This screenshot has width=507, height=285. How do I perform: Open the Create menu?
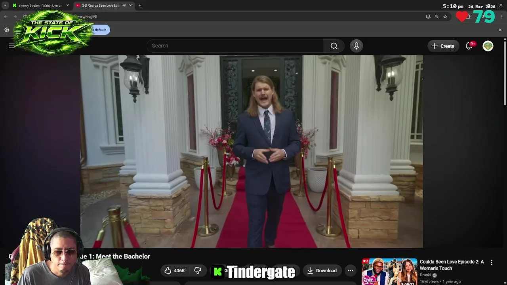pos(443,46)
